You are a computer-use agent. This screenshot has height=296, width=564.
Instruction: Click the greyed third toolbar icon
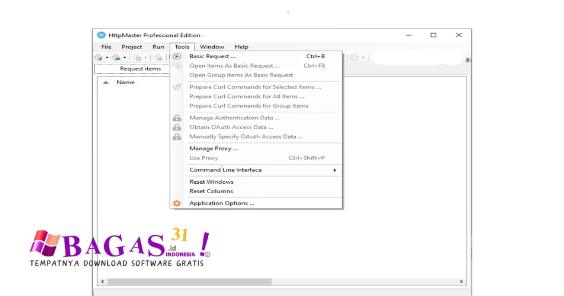click(x=137, y=57)
